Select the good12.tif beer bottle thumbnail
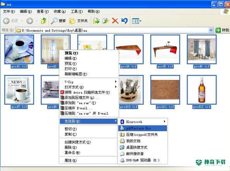Screen dimensions: 230x171 202,90
